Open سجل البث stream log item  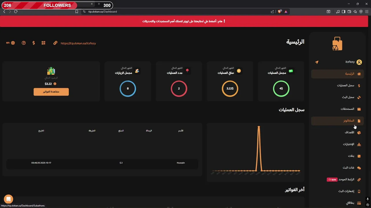337,97
